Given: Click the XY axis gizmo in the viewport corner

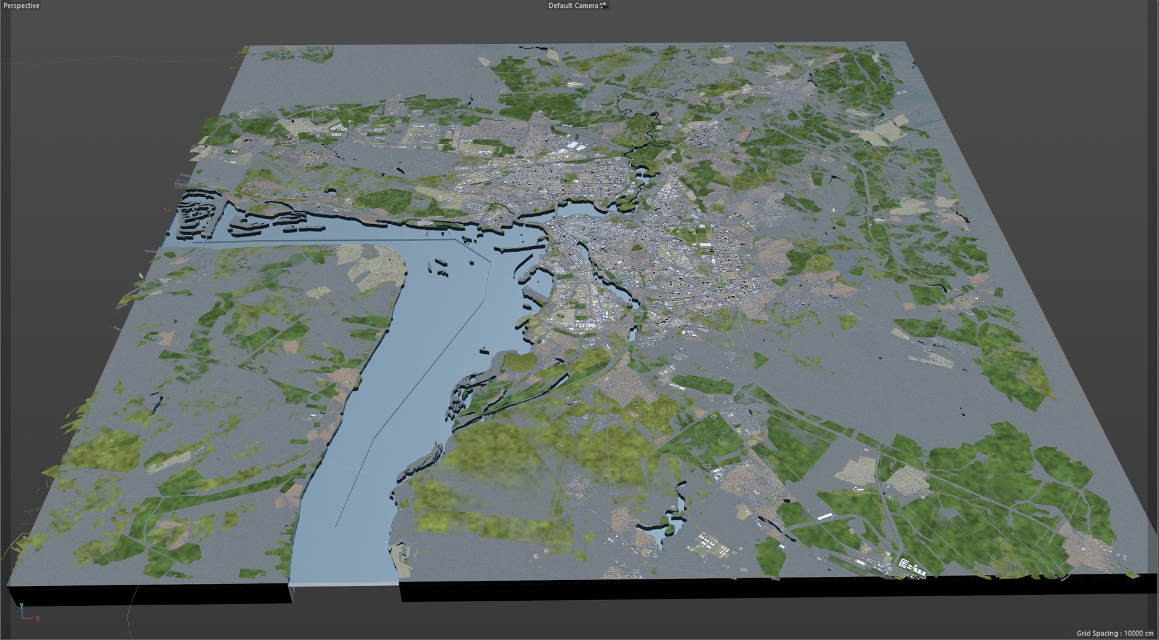Looking at the screenshot, I should (28, 612).
